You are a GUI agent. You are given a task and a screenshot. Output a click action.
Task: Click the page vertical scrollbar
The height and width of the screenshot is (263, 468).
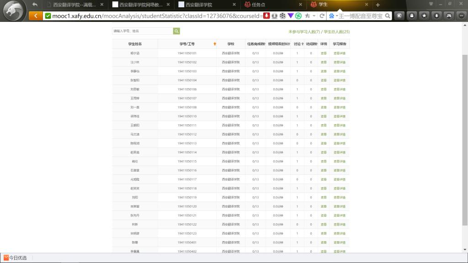[465, 137]
